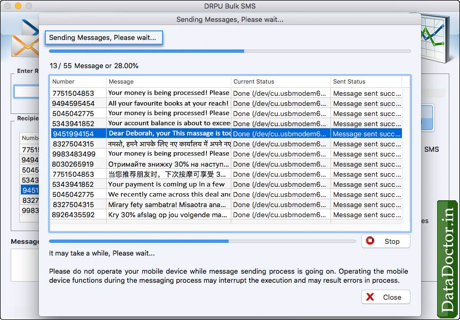The height and width of the screenshot is (320, 460).
Task: Click the '13 / 55 Message or 28.00%' text
Action: pos(94,65)
